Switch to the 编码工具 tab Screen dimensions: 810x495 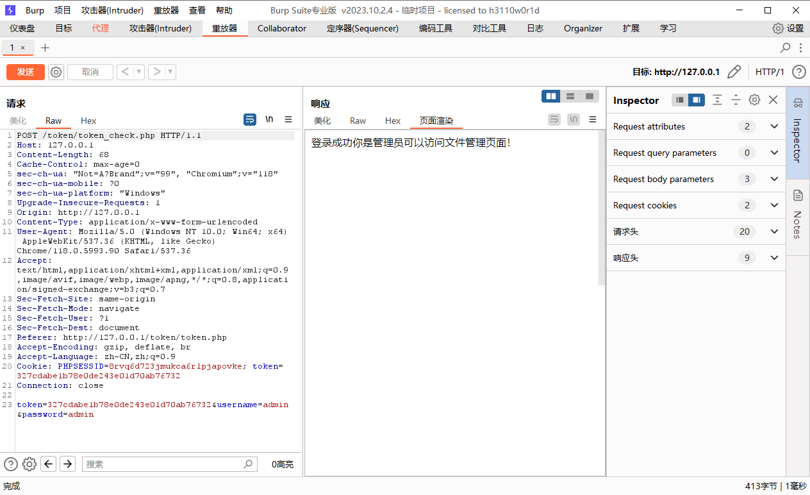click(x=436, y=28)
